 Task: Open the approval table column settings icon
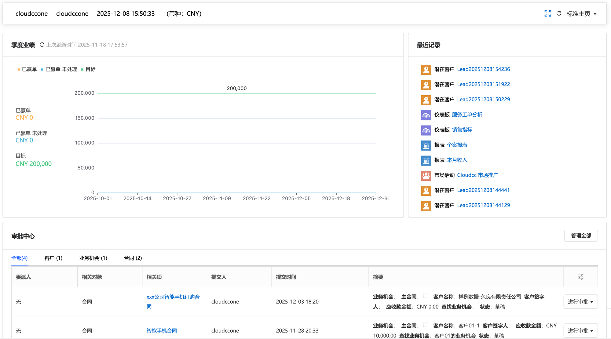click(580, 277)
